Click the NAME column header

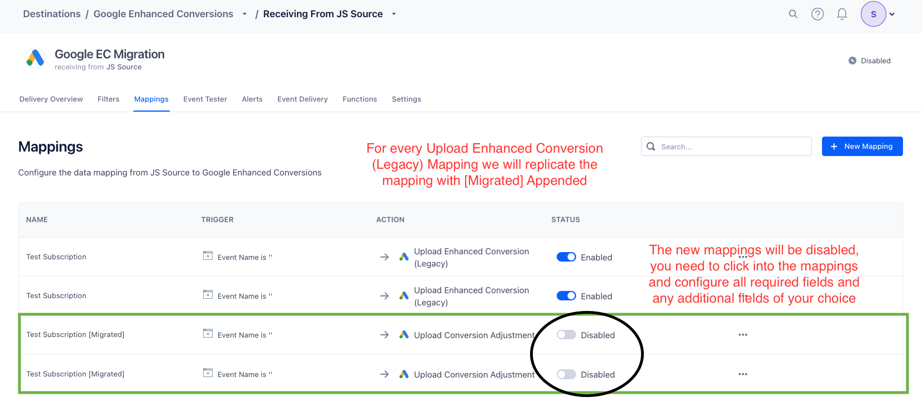tap(37, 220)
